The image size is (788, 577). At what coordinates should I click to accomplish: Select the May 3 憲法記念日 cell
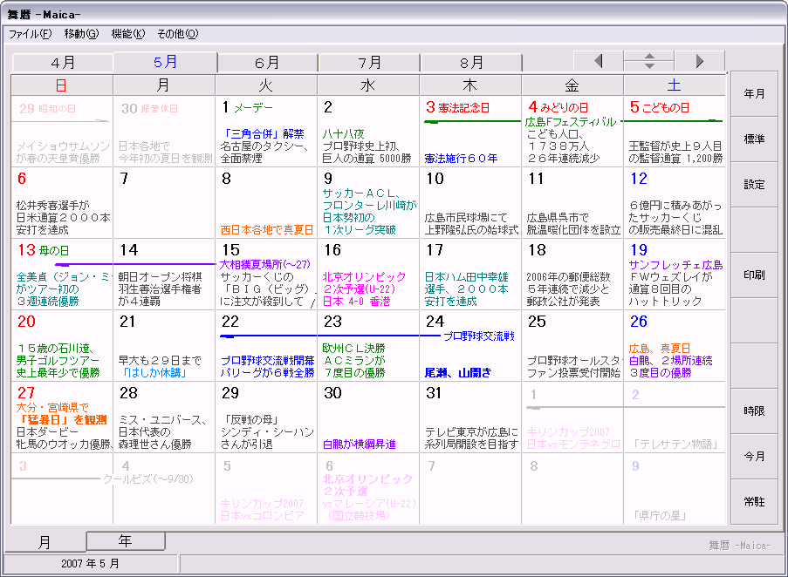470,132
